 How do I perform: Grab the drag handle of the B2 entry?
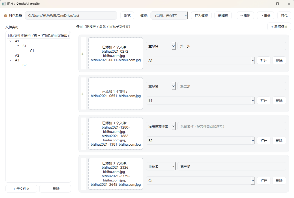tap(82, 134)
